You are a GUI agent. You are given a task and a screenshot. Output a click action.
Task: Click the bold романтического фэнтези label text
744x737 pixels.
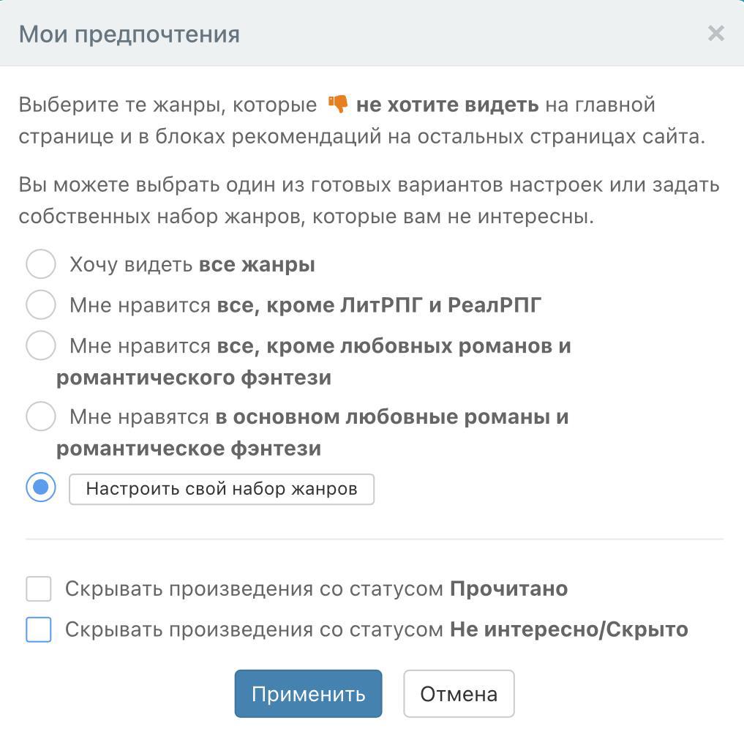pyautogui.click(x=194, y=378)
